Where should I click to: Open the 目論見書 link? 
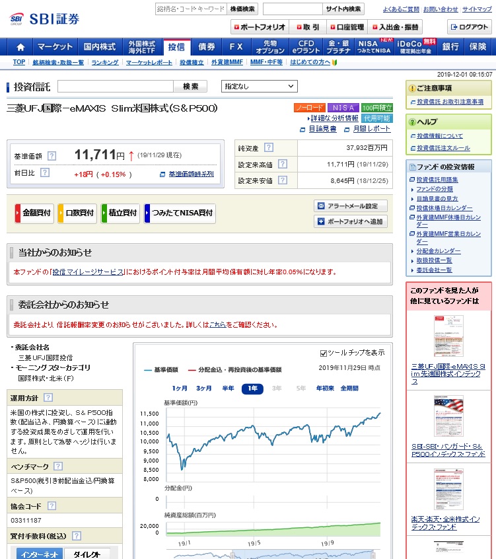(x=322, y=129)
